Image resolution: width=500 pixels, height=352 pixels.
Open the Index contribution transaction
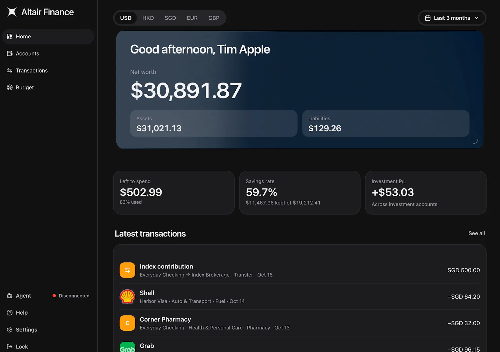point(300,270)
